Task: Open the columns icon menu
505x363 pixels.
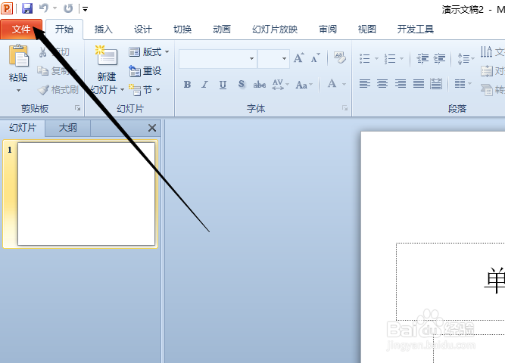Action: pyautogui.click(x=463, y=84)
